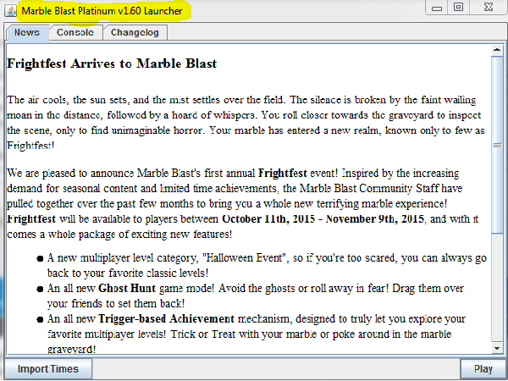The height and width of the screenshot is (381, 508).
Task: Click the bold 'Trigger-based Achievement' text
Action: (166, 319)
